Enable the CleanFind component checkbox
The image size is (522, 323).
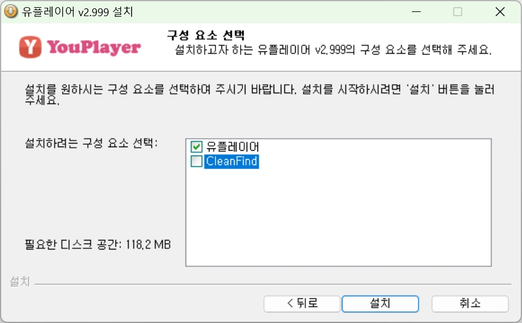coord(196,161)
